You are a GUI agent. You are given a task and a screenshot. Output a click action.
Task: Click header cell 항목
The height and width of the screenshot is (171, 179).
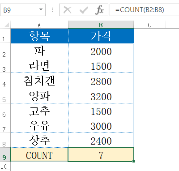39,36
